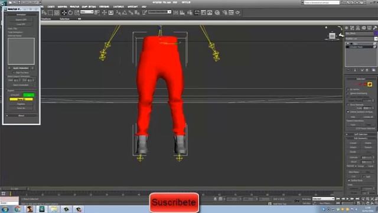The width and height of the screenshot is (378, 213).
Task: Open the Animation menu
Action: (74, 7)
